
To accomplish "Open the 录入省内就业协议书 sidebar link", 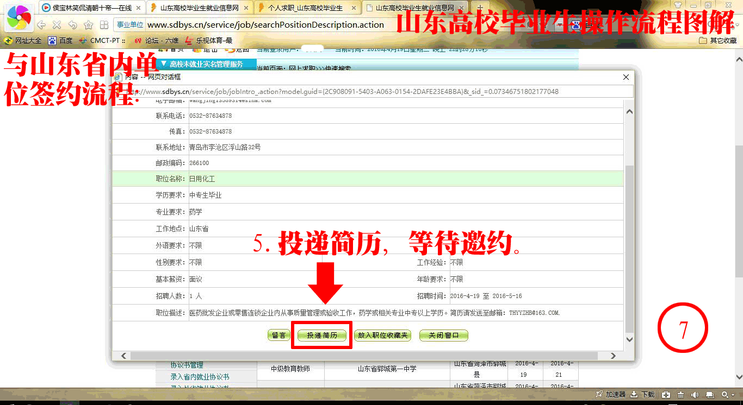I will pos(200,377).
